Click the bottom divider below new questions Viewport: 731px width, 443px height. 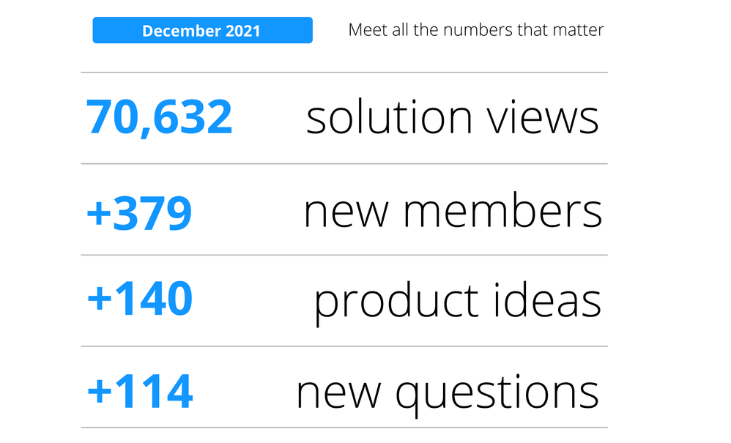344,428
